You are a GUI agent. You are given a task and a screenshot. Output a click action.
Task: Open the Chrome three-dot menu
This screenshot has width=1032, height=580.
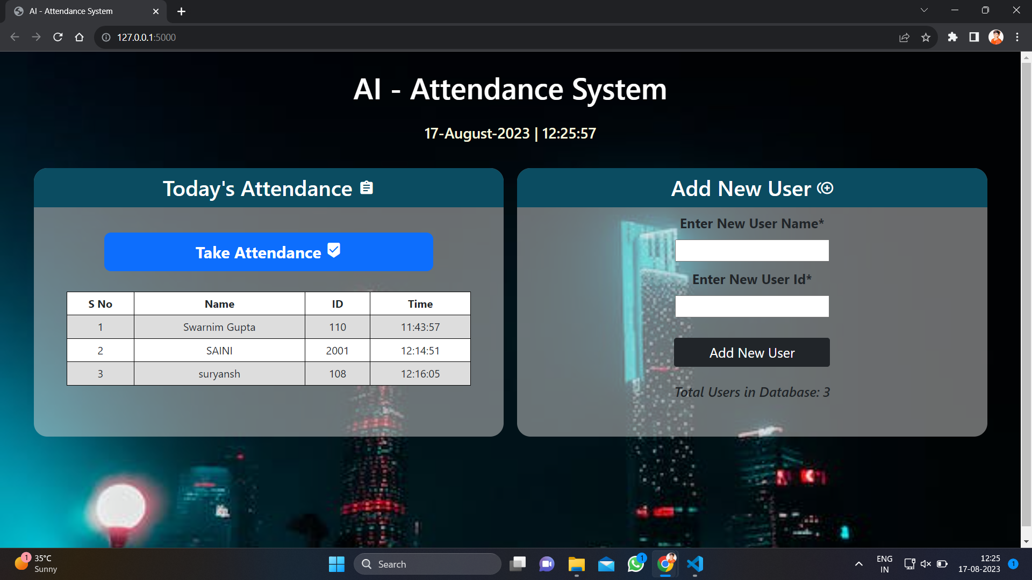(1017, 37)
